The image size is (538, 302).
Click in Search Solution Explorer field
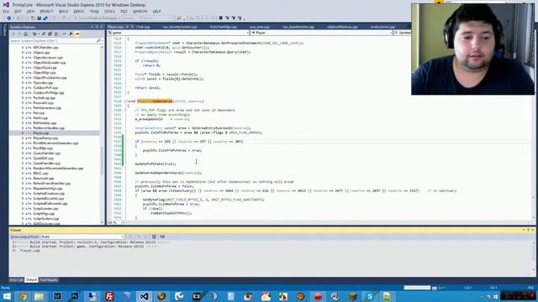[52, 41]
